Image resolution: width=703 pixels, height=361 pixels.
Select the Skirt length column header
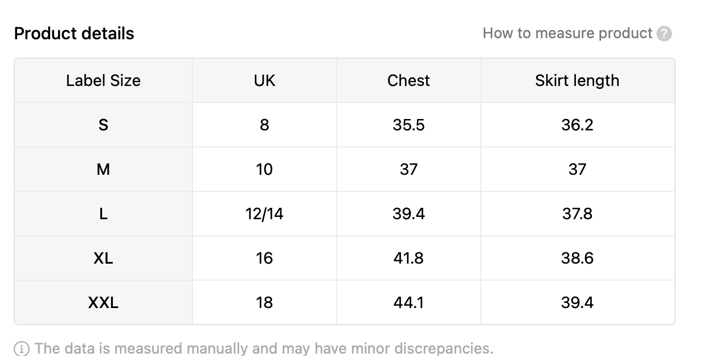(578, 80)
